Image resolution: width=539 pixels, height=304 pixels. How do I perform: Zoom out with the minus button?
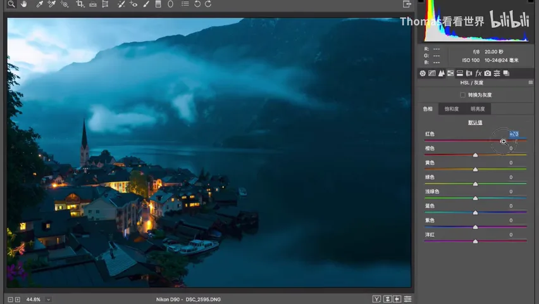tap(10, 300)
